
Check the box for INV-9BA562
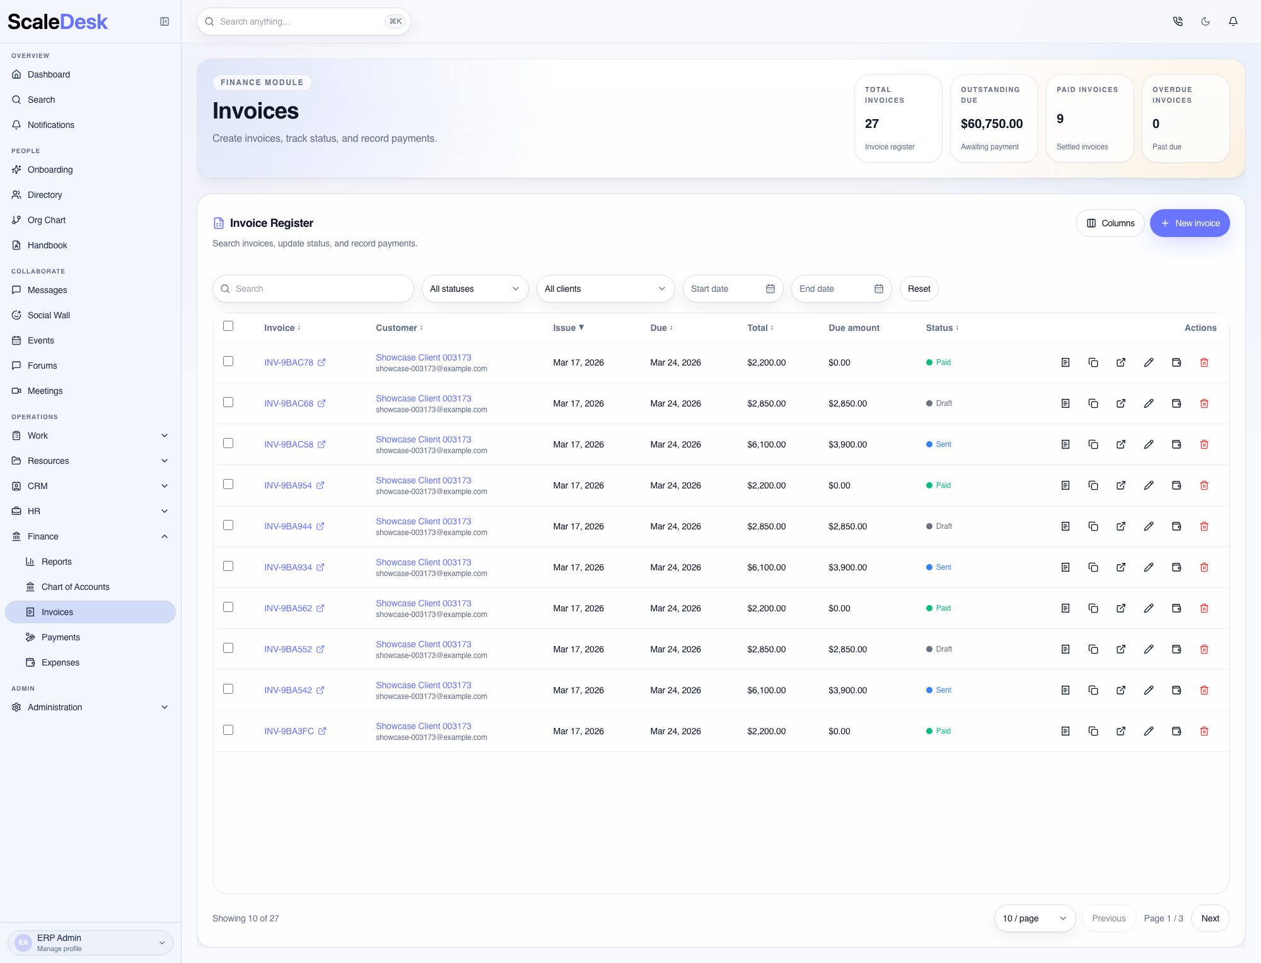(228, 607)
